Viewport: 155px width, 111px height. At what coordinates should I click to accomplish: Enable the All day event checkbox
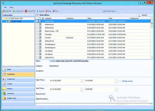tap(120, 81)
